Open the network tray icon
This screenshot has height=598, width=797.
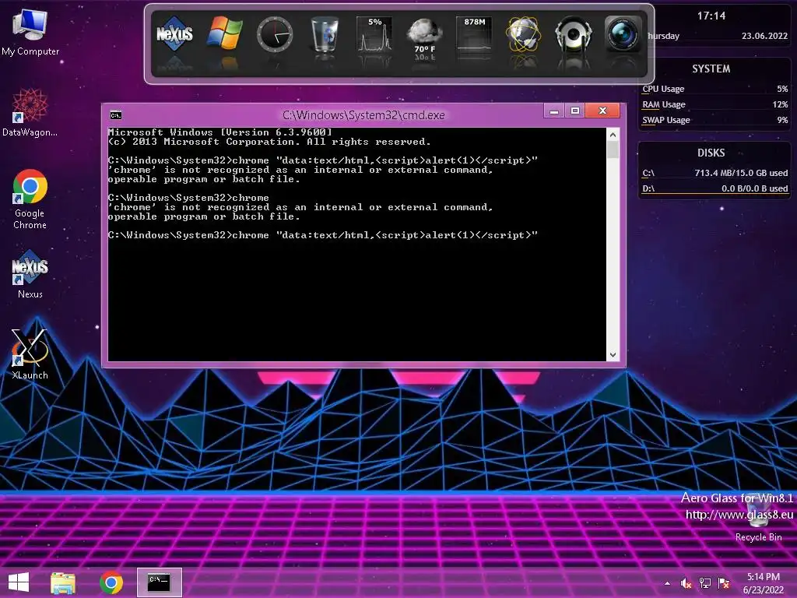pos(705,583)
